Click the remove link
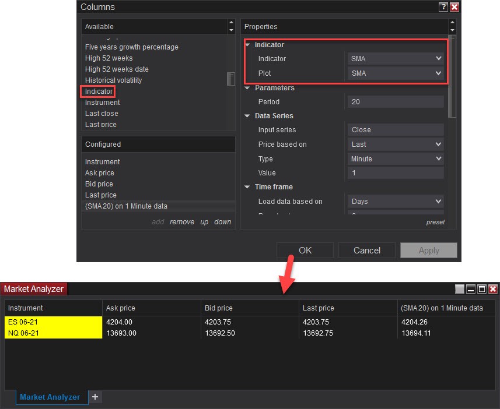 pyautogui.click(x=182, y=222)
